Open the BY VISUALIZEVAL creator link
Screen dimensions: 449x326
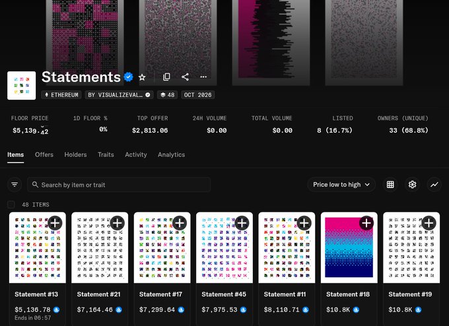tap(119, 95)
